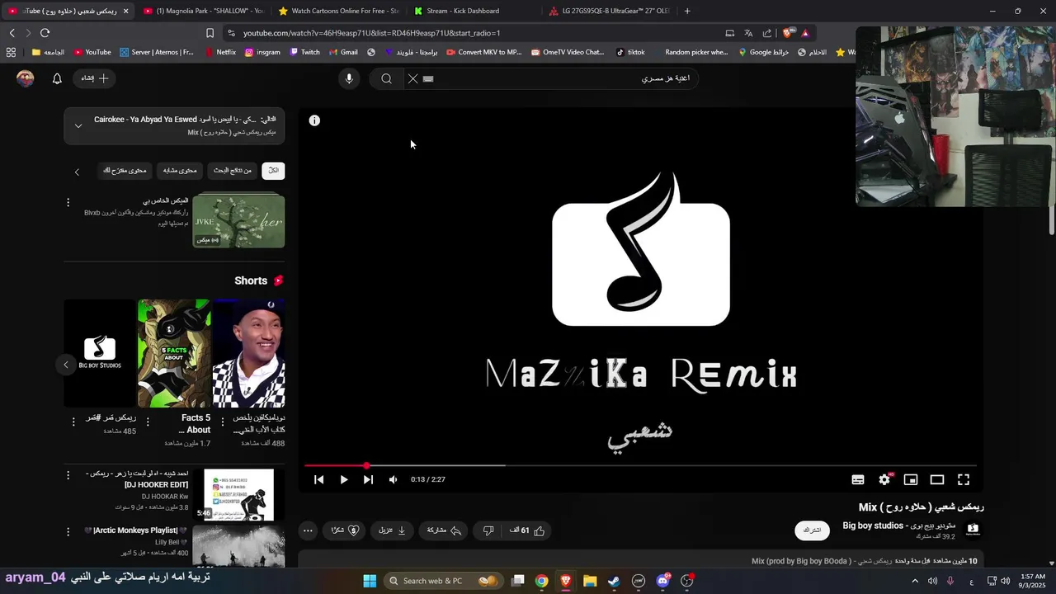Open the Big Boy Studios short thumbnail
The image size is (1056, 594).
[99, 353]
